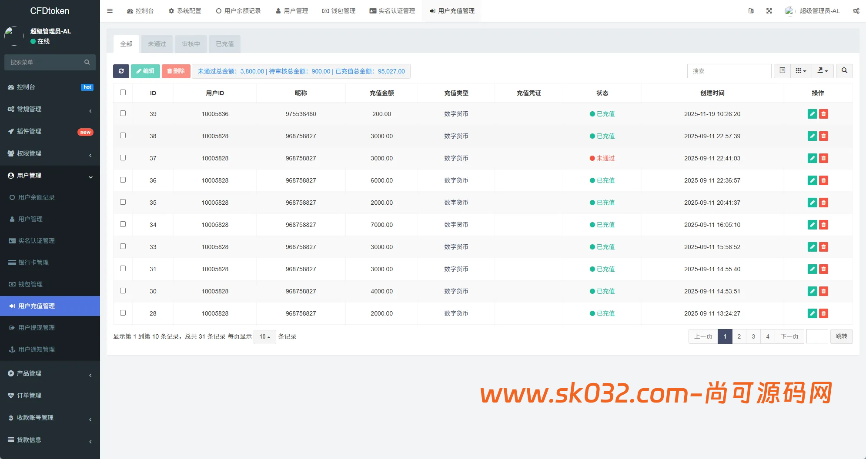Open 用户提现管理 in sidebar
Screen dimensions: 866x459
point(50,328)
